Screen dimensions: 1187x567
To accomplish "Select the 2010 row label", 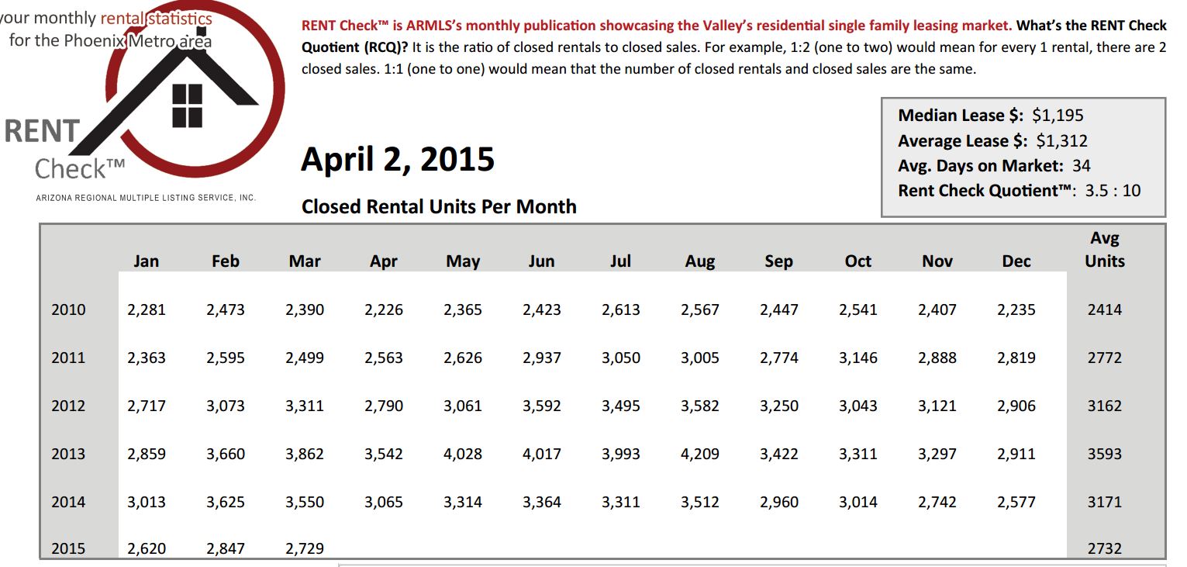I will tap(68, 310).
